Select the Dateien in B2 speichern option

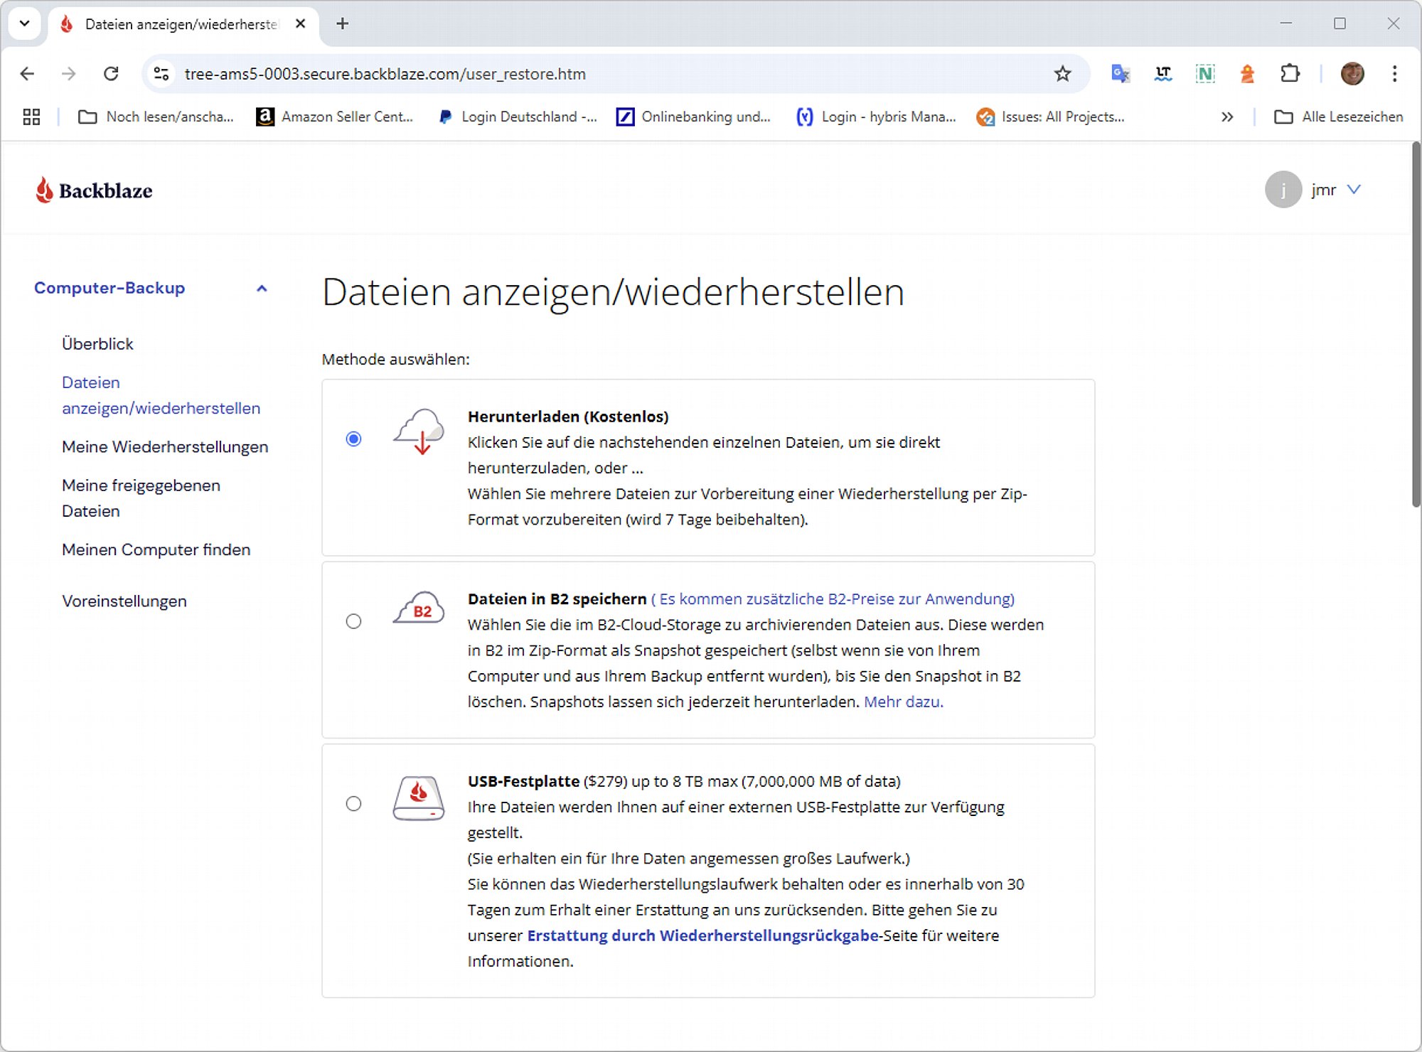point(353,621)
